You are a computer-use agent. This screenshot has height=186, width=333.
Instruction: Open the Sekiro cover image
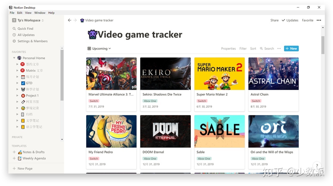pos(165,74)
